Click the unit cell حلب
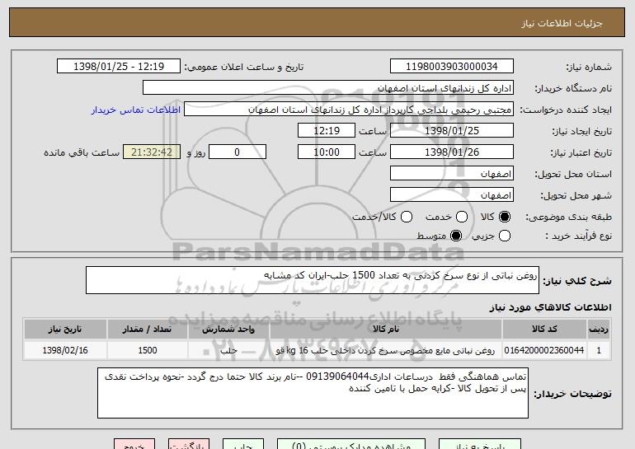635x449 pixels. click(x=228, y=350)
